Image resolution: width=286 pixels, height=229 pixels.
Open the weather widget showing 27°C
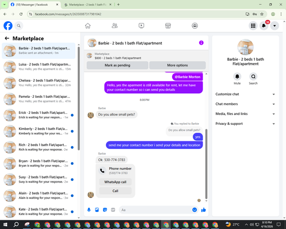point(232,224)
